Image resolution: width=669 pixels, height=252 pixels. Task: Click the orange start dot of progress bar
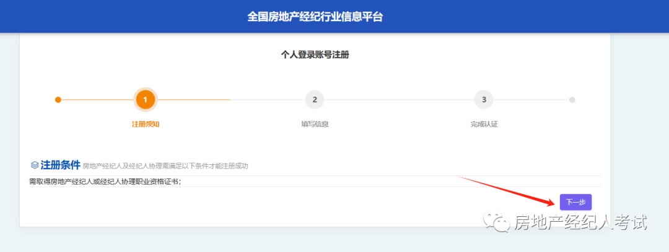click(58, 99)
